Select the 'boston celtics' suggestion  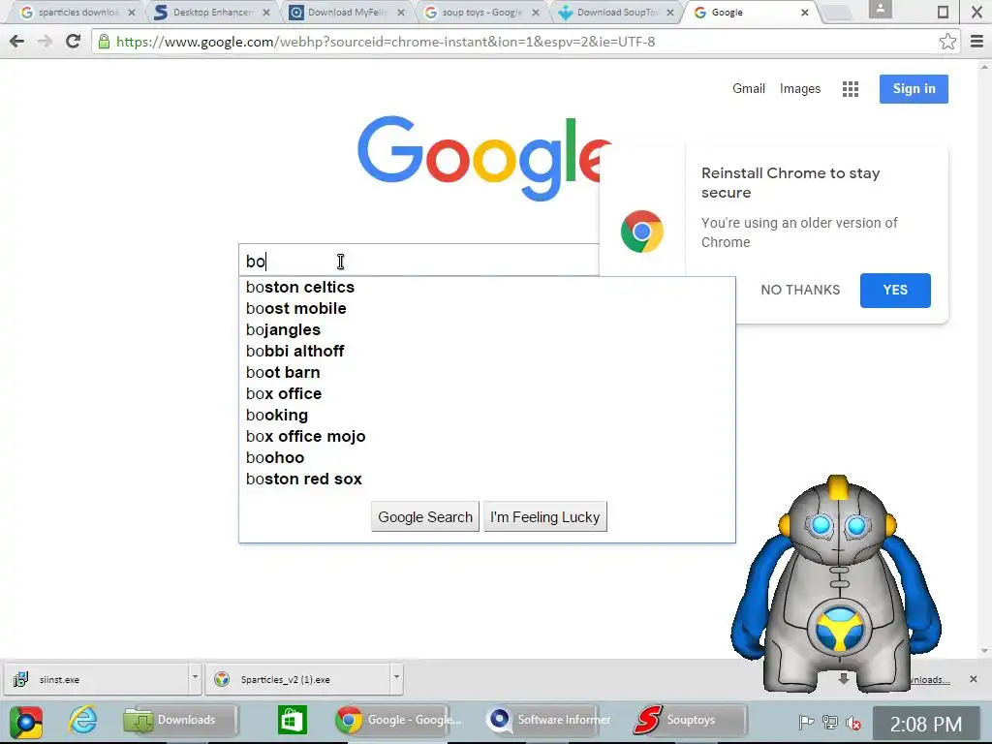coord(487,287)
